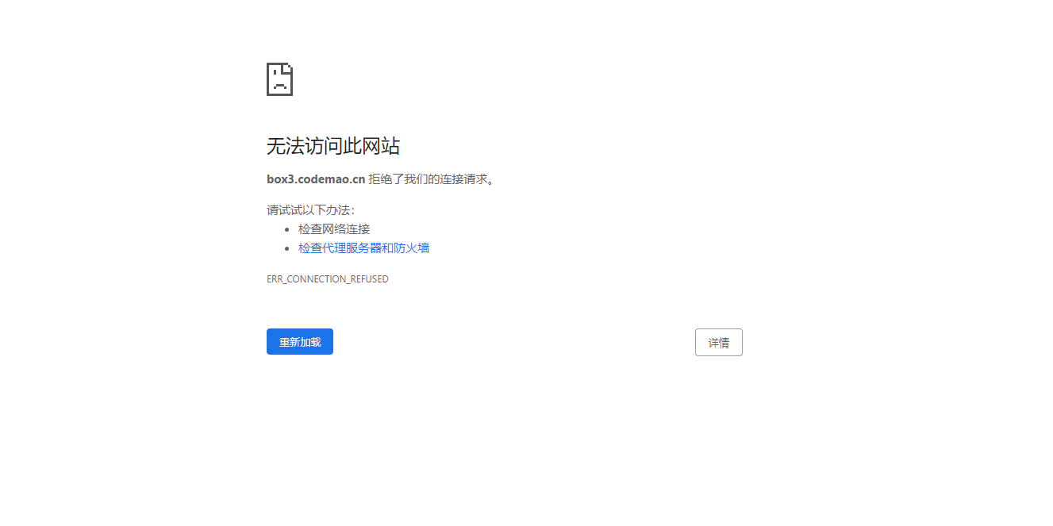This screenshot has height=526, width=1053.
Task: Click the box3.codemao.cn domain text
Action: click(316, 179)
